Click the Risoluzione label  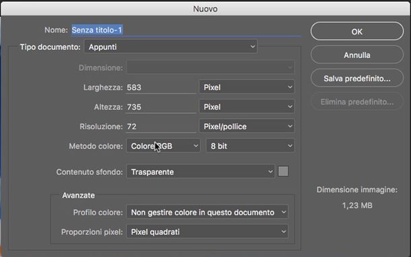coord(101,126)
